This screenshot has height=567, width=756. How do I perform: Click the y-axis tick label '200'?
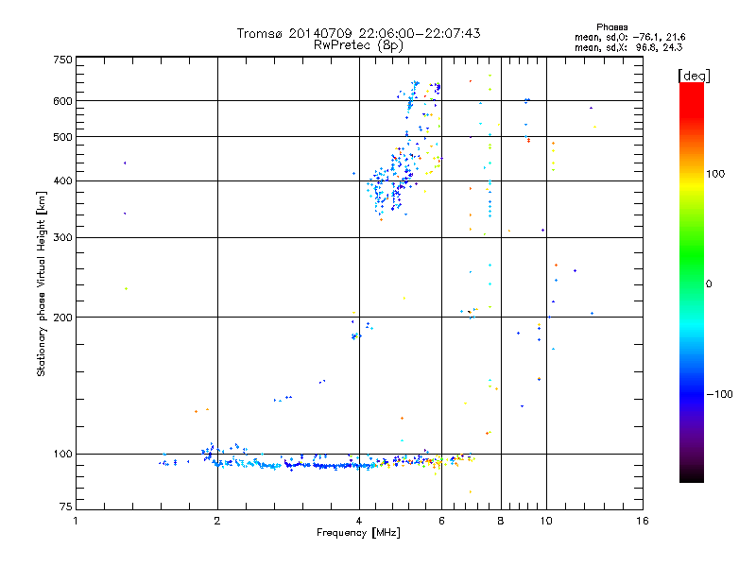(x=62, y=318)
